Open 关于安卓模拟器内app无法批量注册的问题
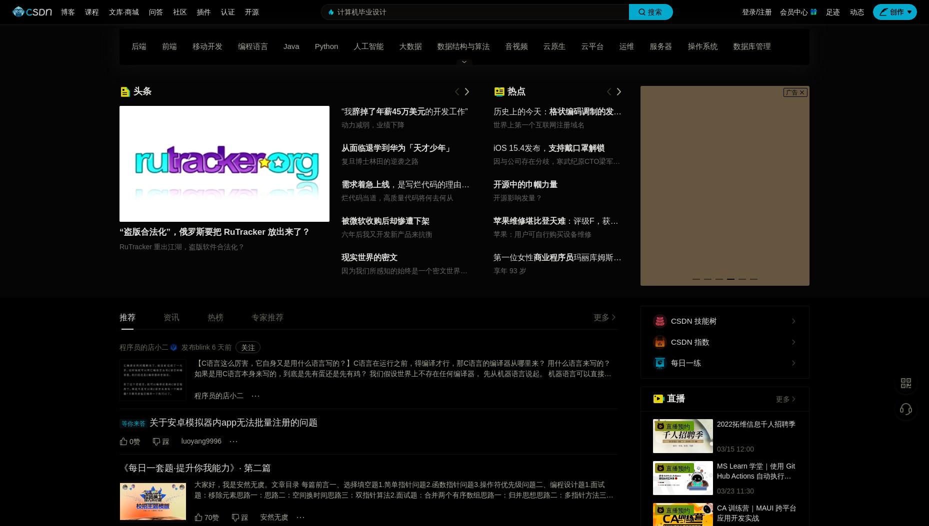 [233, 423]
